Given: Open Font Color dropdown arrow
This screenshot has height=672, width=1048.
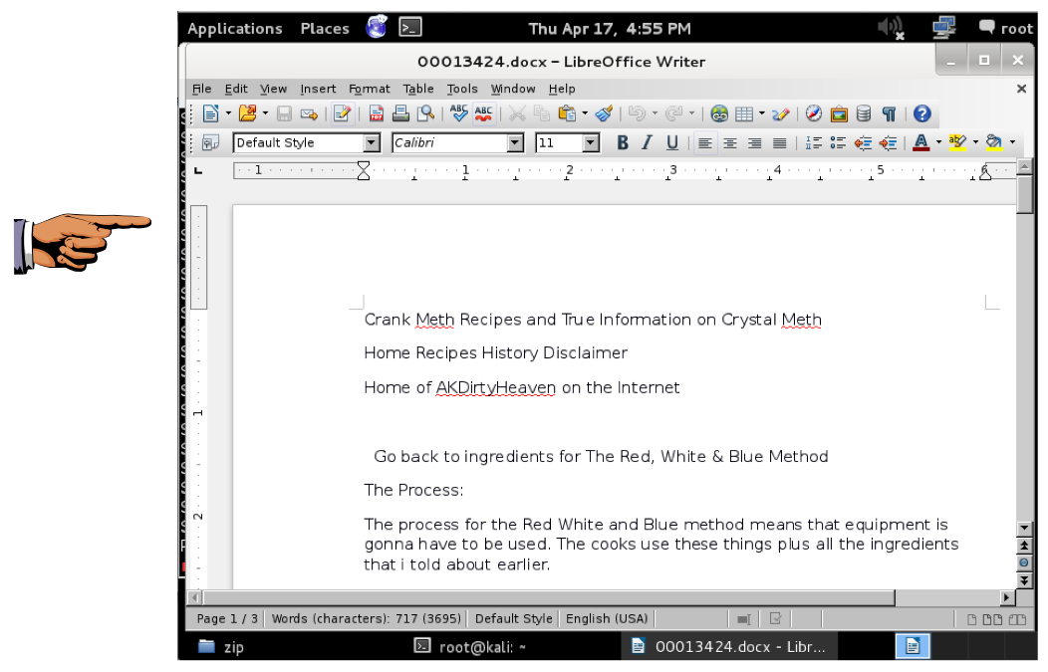Looking at the screenshot, I should click(x=938, y=142).
